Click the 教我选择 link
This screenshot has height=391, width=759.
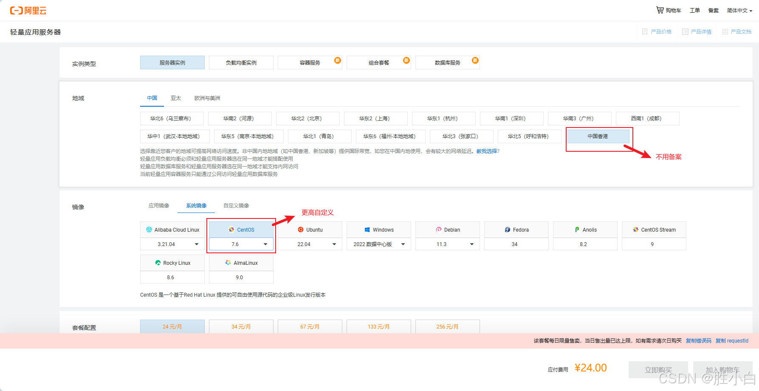coord(487,151)
